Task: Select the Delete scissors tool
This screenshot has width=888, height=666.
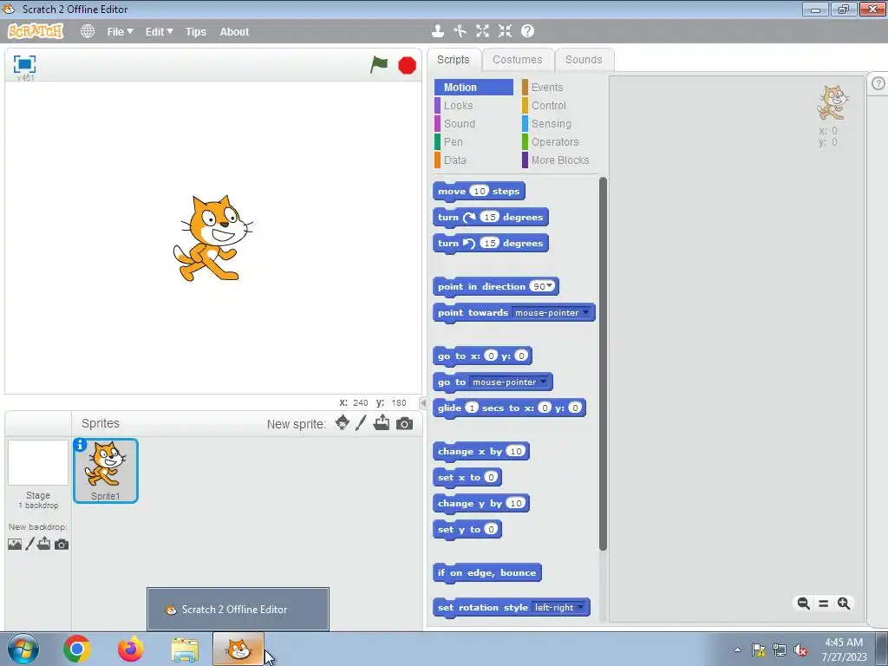Action: [460, 31]
